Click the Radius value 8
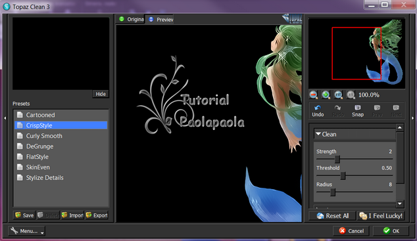The width and height of the screenshot is (417, 241). click(390, 185)
